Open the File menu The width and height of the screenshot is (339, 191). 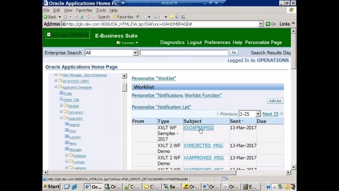click(x=47, y=10)
